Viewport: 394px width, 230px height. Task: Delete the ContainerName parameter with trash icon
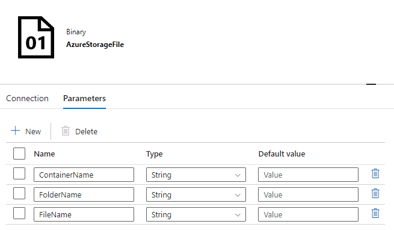pyautogui.click(x=375, y=173)
